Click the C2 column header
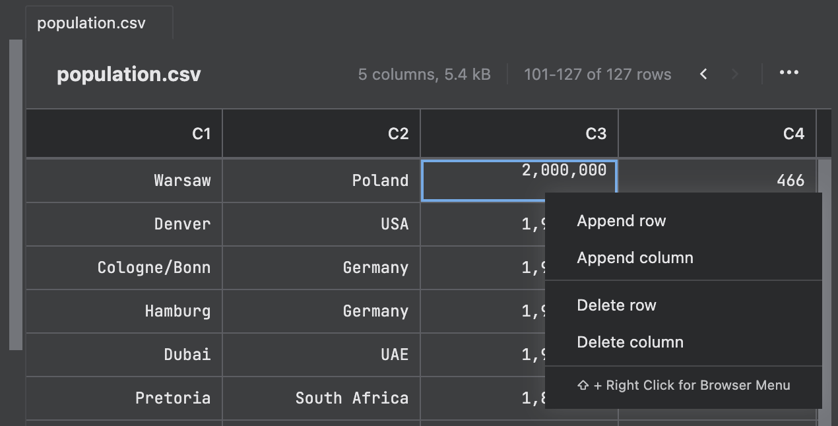 (321, 133)
